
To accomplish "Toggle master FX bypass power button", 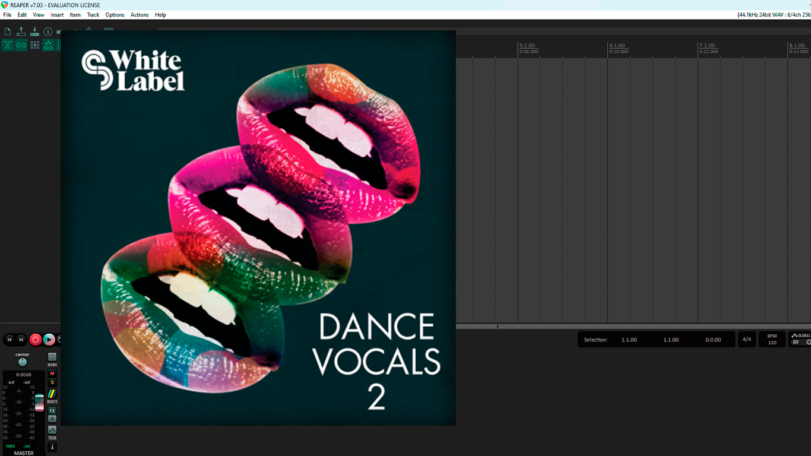I will [x=52, y=419].
